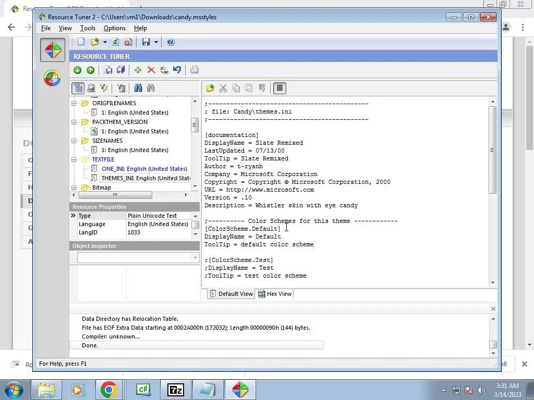Click the editor Open folder icon

[210, 88]
